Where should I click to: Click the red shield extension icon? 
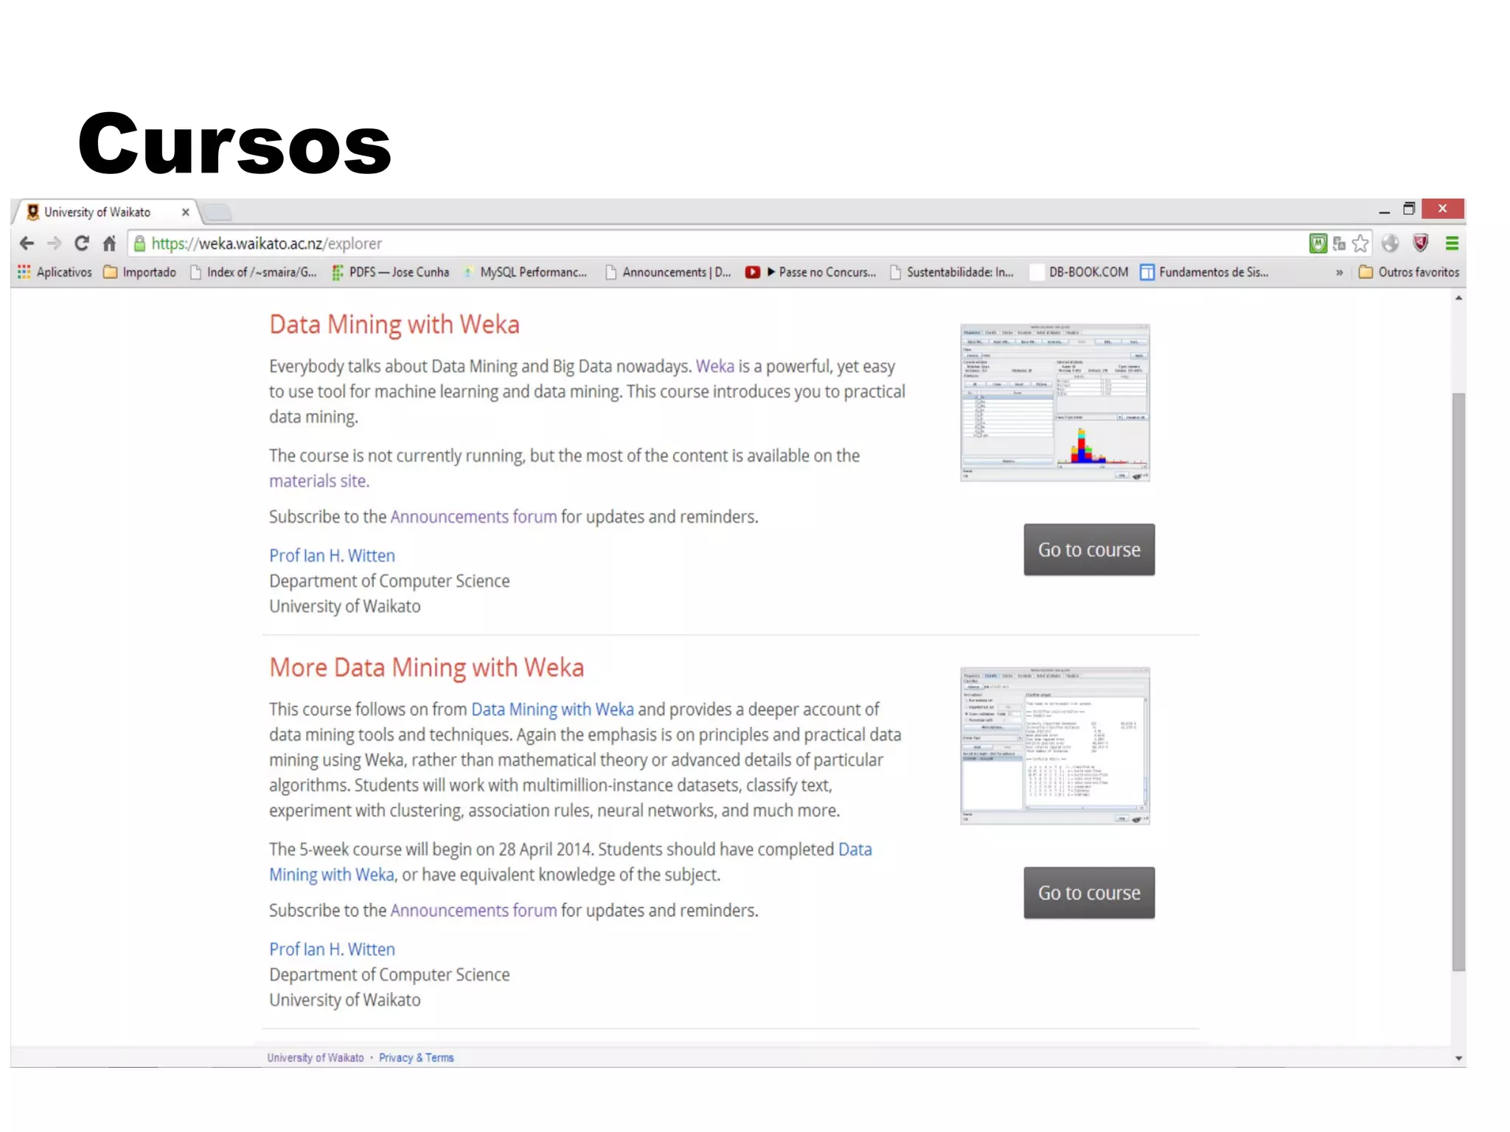coord(1420,243)
